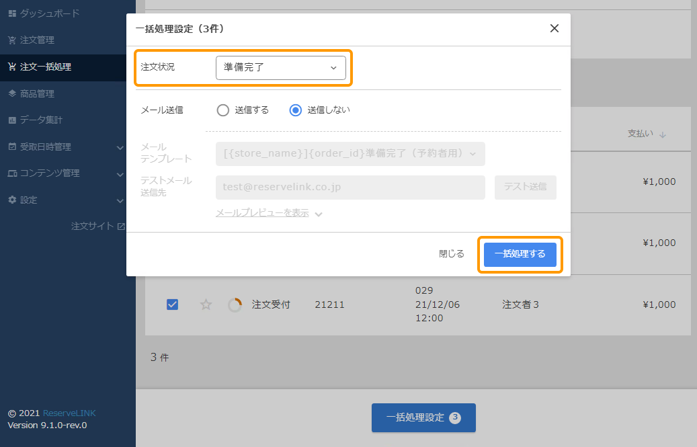Screen dimensions: 697x447
Task: Uncheck the checkbox for order 21211
Action: 172,304
